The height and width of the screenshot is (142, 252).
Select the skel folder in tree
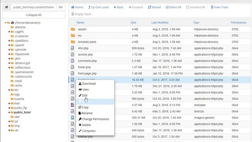[15, 117]
